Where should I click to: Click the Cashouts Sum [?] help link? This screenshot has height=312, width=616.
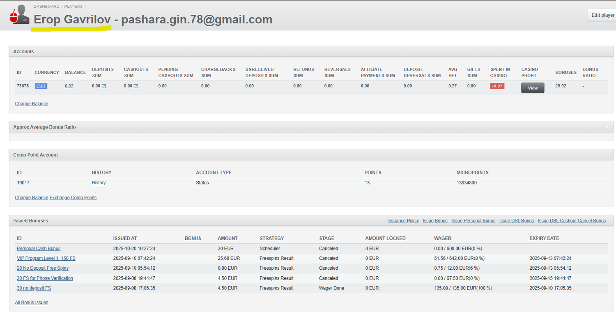136,86
